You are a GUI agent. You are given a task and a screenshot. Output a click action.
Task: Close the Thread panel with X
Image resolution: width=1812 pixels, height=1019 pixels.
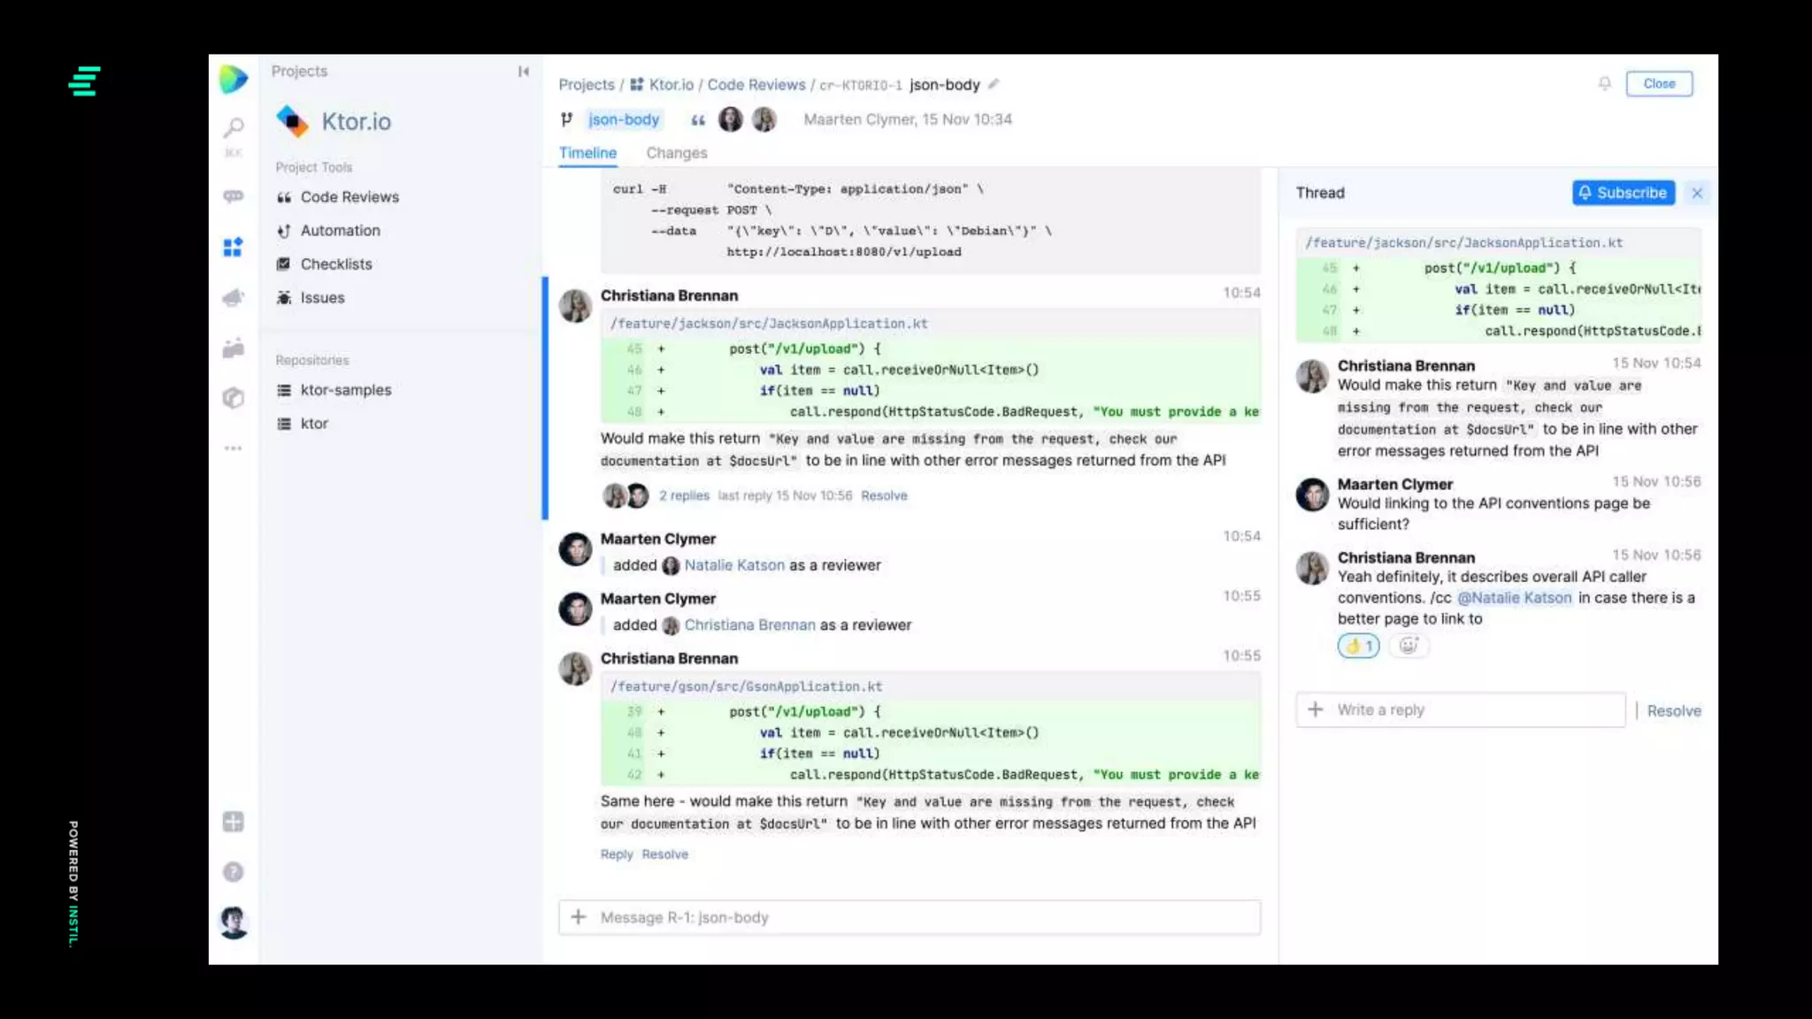click(x=1696, y=193)
